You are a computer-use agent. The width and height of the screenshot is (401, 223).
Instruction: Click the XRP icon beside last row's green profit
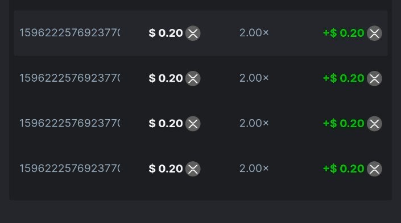(x=374, y=169)
